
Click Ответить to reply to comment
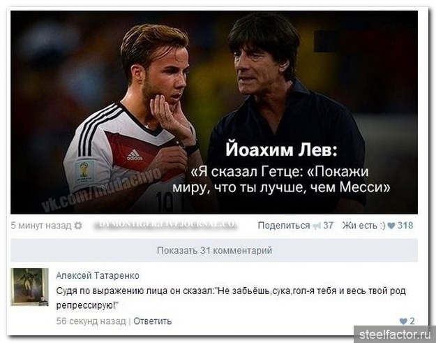(152, 321)
